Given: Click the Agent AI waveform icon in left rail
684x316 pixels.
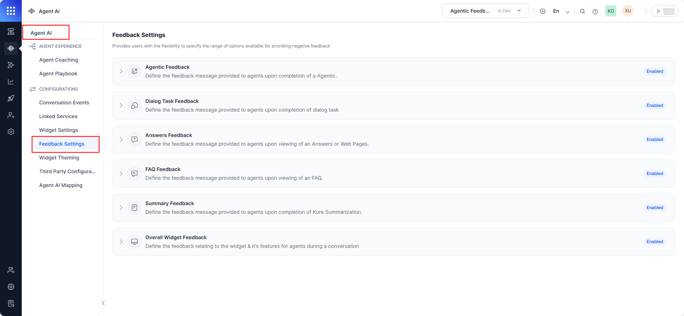Looking at the screenshot, I should pos(11,48).
